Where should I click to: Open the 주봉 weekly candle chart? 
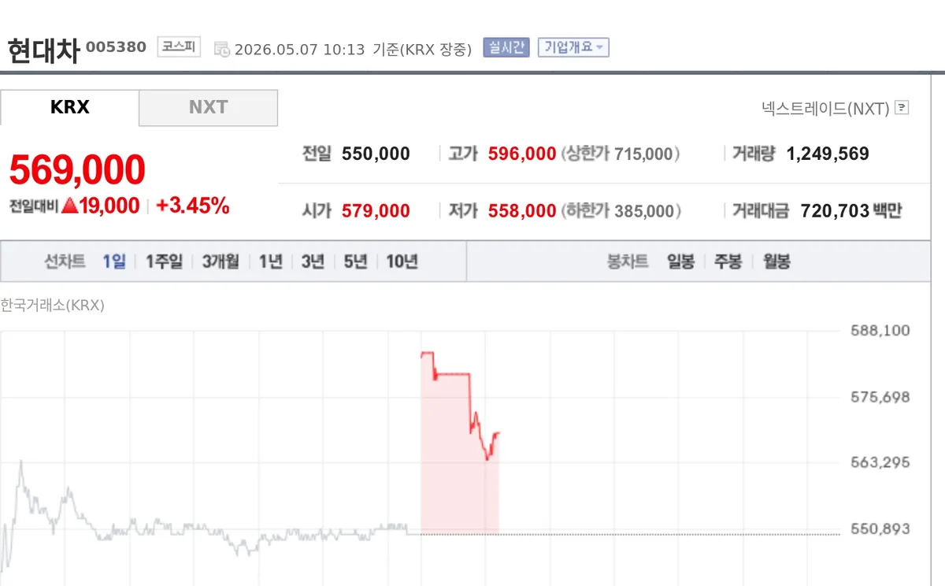pos(728,261)
